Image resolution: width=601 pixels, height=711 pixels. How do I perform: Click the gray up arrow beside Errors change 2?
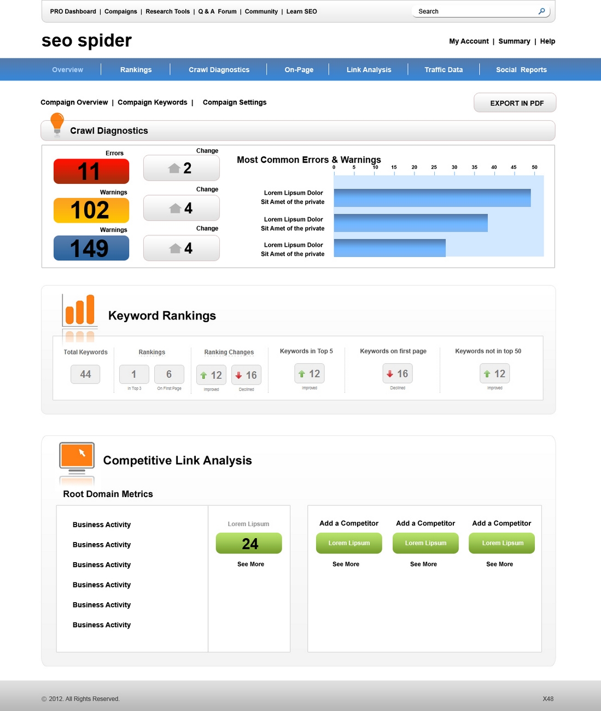coord(174,168)
